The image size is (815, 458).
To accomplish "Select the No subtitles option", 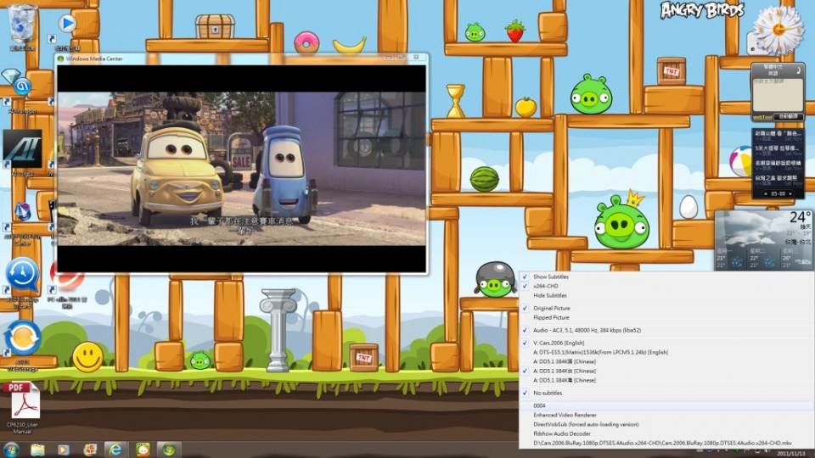I will 547,393.
